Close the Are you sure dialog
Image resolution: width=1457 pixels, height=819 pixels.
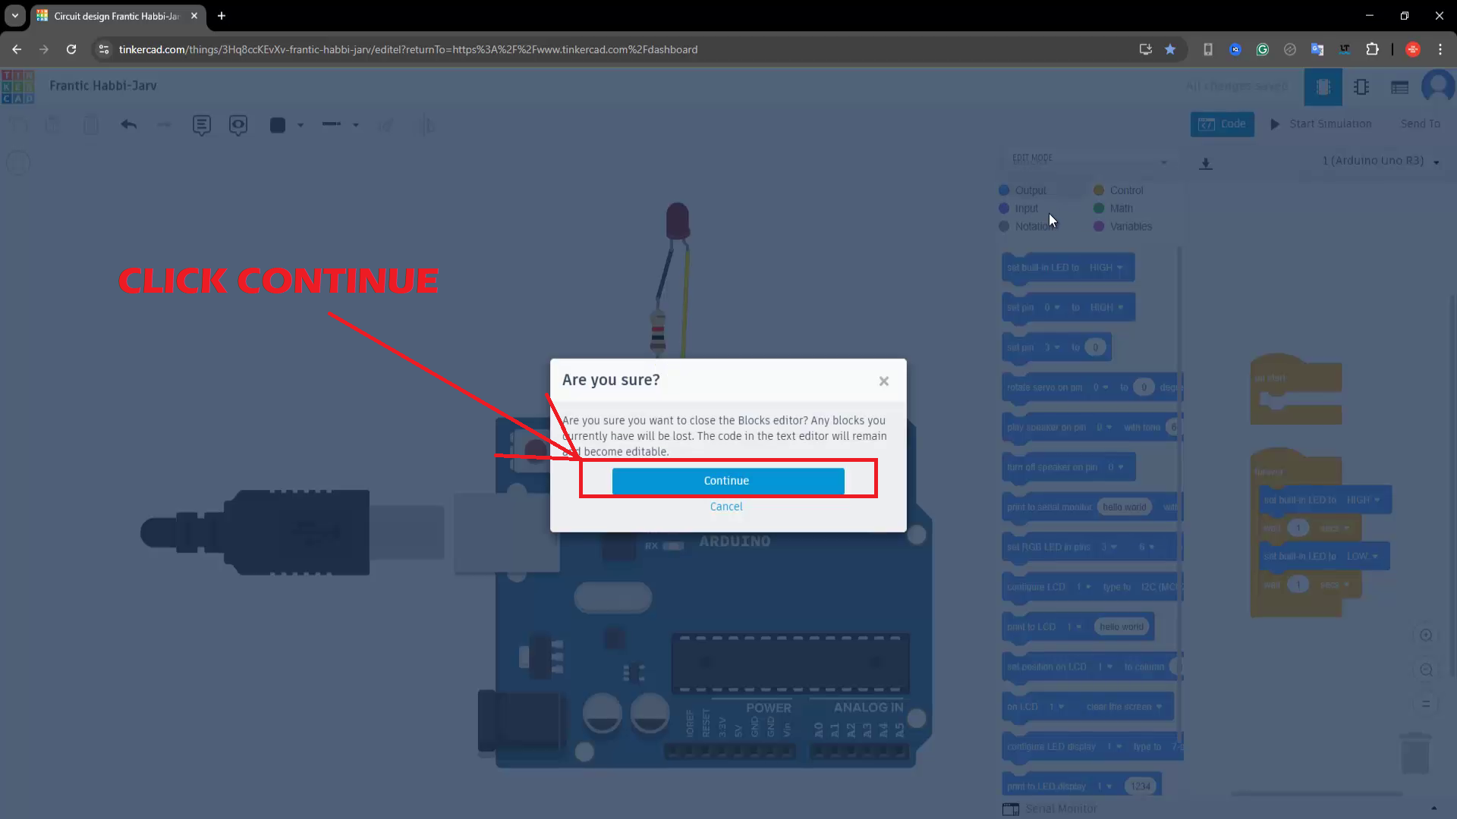tap(883, 381)
